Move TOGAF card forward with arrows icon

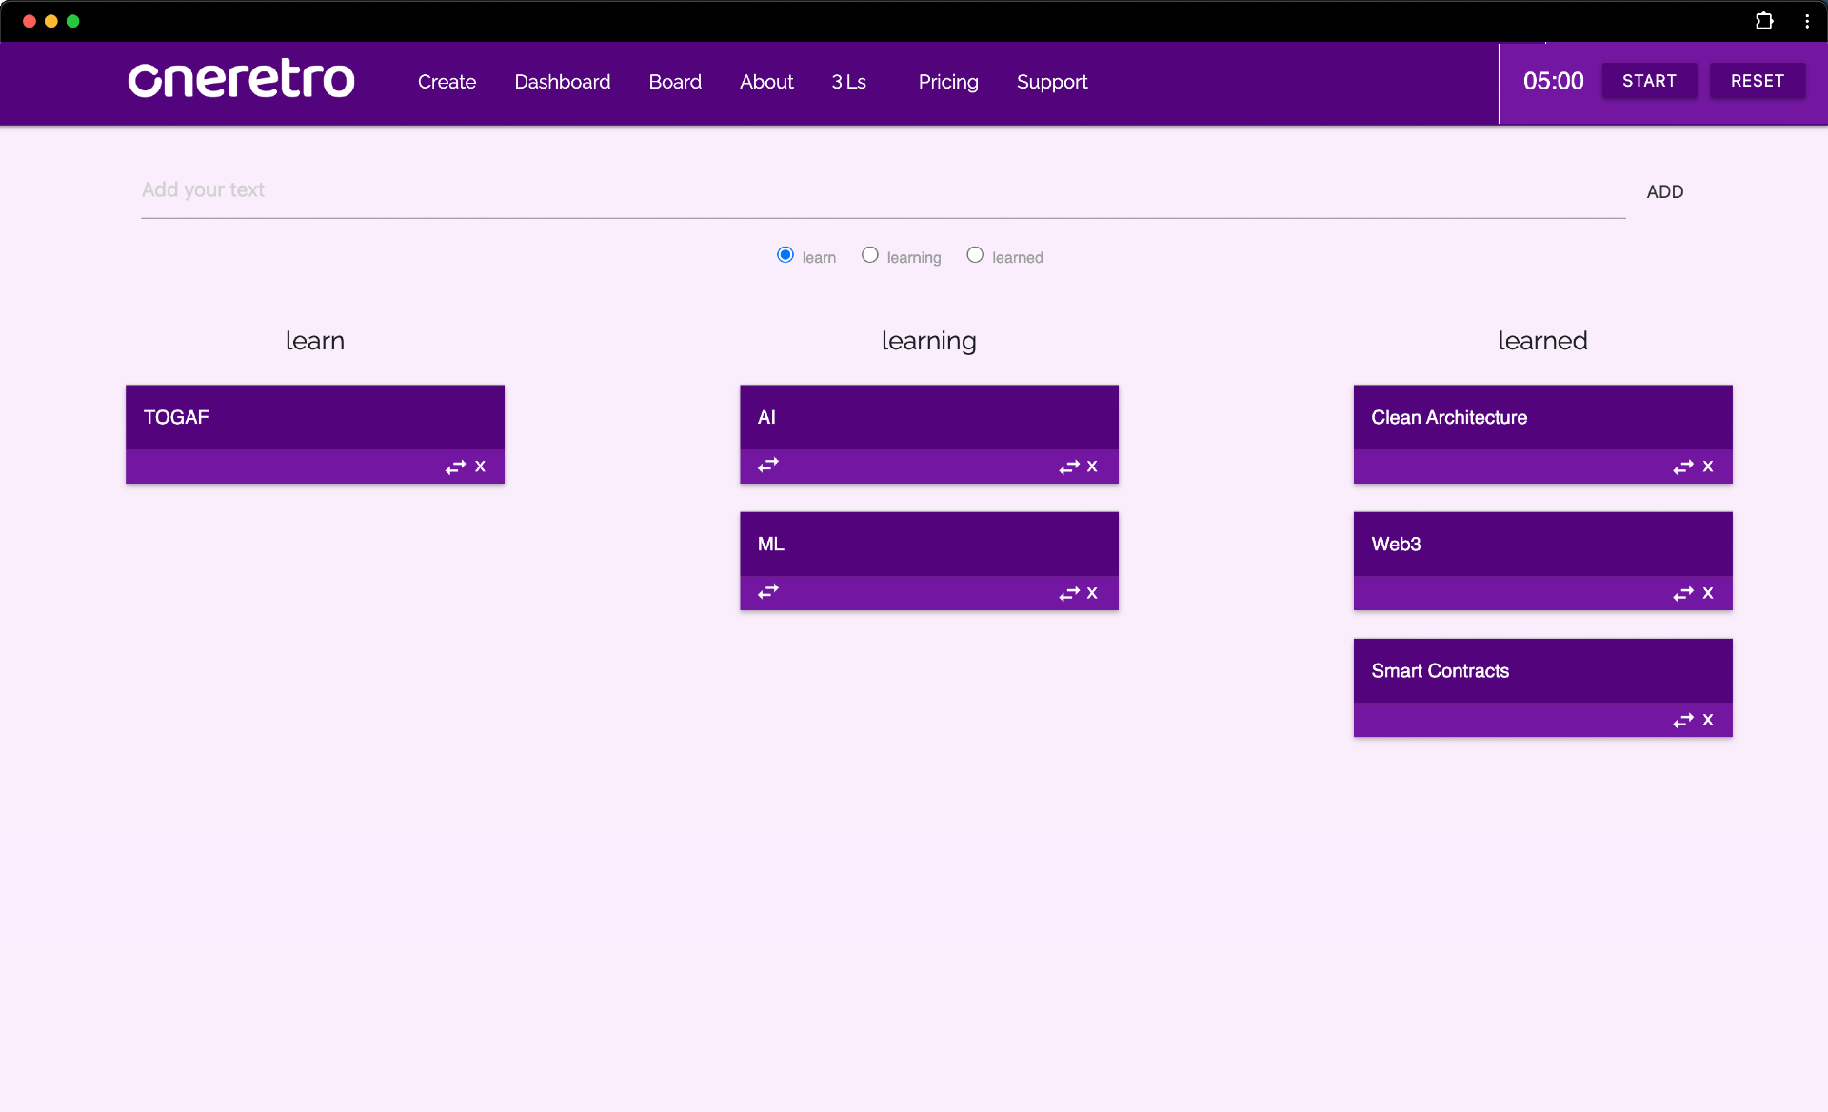455,467
